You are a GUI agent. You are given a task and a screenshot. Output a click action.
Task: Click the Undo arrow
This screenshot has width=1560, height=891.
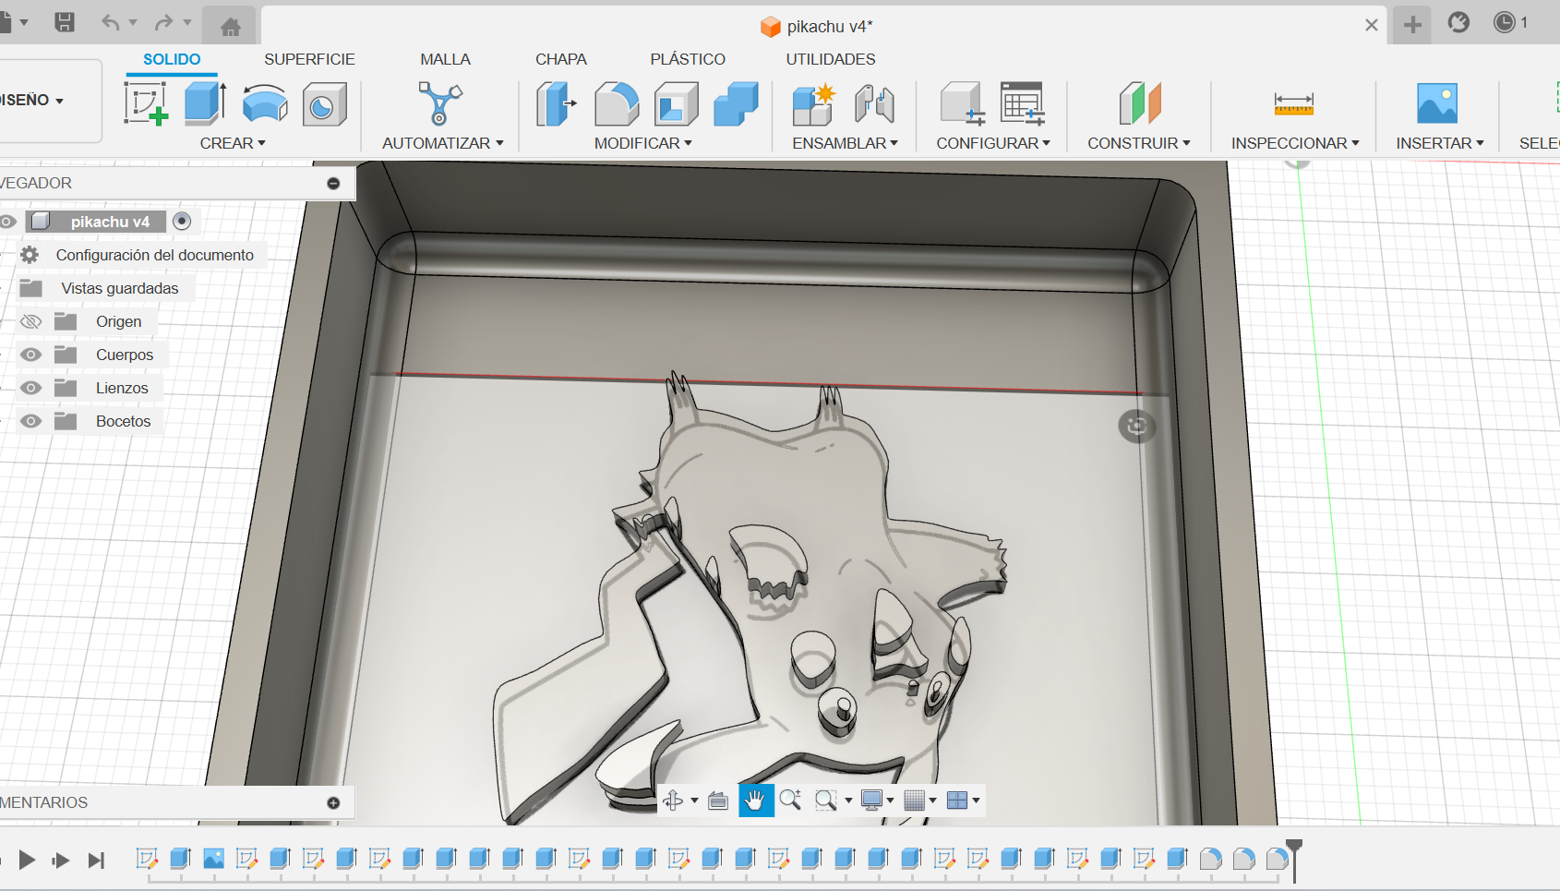pyautogui.click(x=110, y=22)
